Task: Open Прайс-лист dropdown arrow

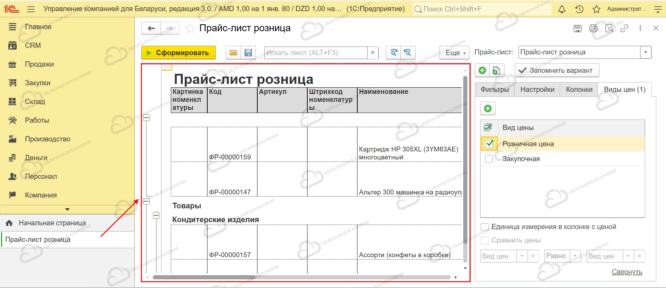Action: (x=646, y=52)
